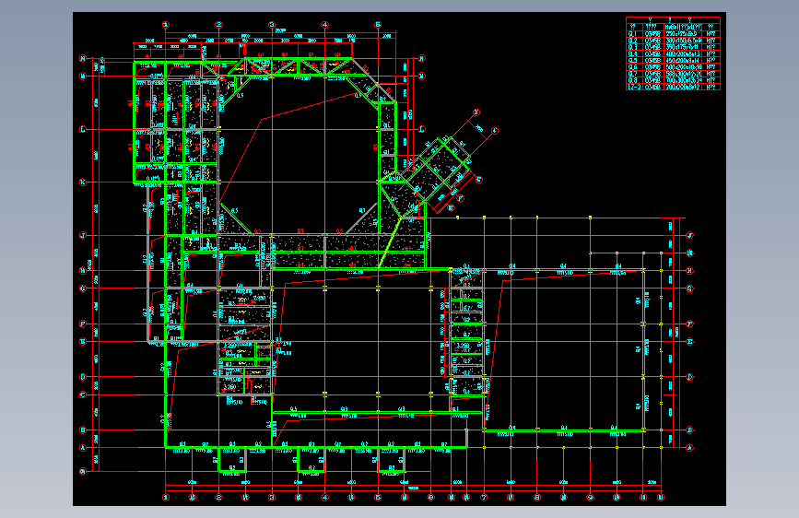Select the right-side axis bubble B

[x=690, y=430]
